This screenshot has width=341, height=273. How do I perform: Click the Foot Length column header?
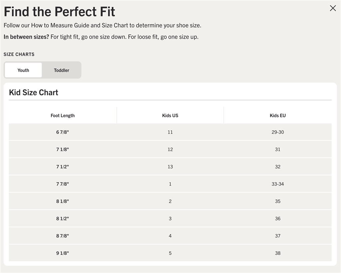(x=63, y=116)
